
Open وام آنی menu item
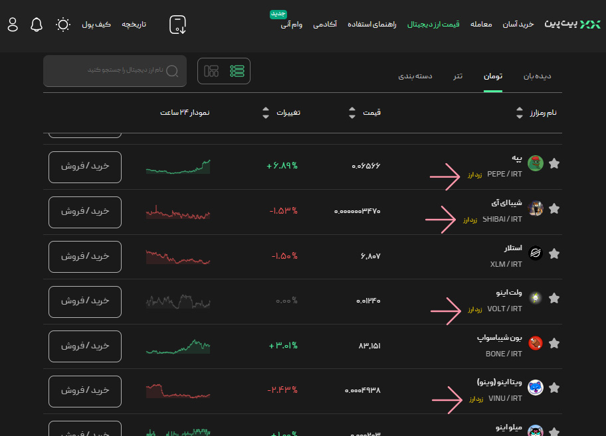(x=292, y=25)
